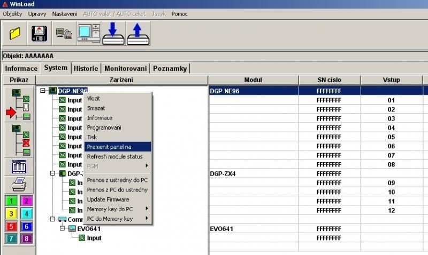Click the yellow number 3 button
This screenshot has height=255, width=428.
(12, 213)
